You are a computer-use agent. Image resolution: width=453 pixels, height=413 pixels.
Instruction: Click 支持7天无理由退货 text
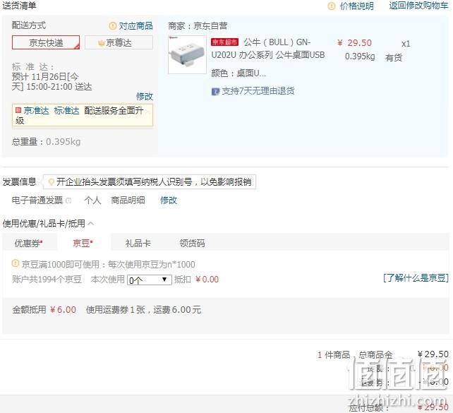[x=258, y=91]
